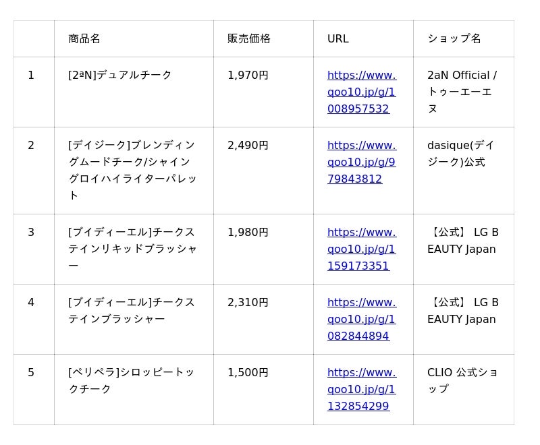
Task: Select the チークステインリキッドブラッシャー product cell
Action: [x=132, y=249]
